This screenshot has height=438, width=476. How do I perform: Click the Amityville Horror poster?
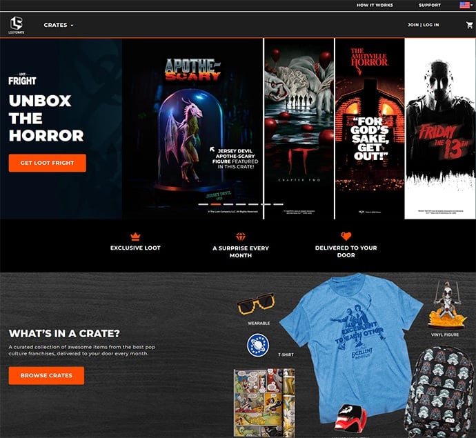[370, 128]
